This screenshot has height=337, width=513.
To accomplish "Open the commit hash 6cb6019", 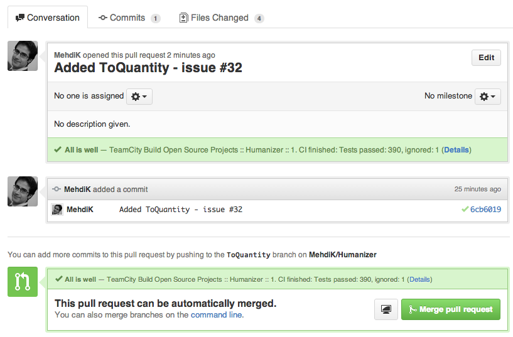I will [485, 210].
